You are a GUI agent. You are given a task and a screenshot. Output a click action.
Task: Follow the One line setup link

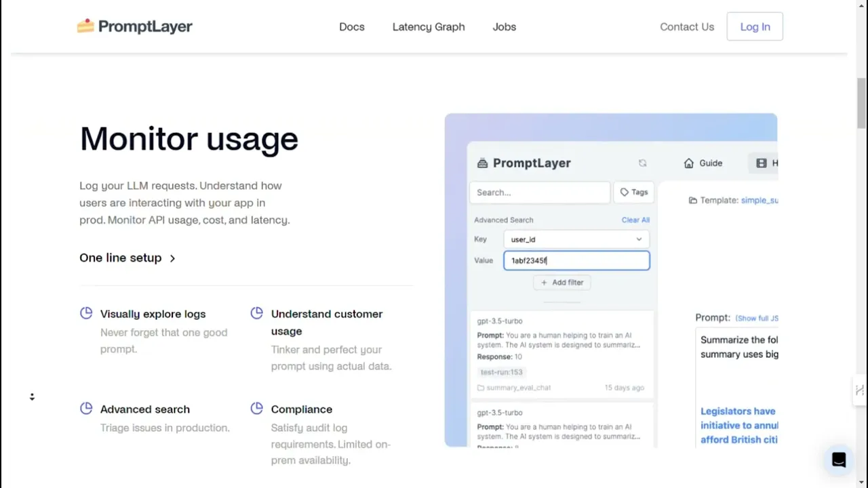point(127,258)
